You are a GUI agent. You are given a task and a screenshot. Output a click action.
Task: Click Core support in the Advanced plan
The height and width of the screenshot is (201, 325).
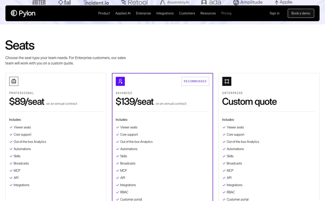coord(129,135)
